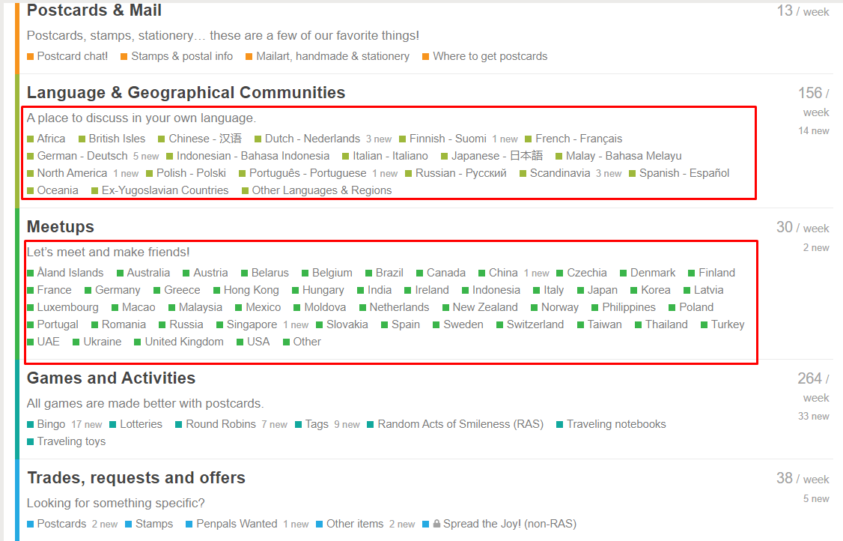Open Random Acts of Smileness (RAS)

[460, 423]
